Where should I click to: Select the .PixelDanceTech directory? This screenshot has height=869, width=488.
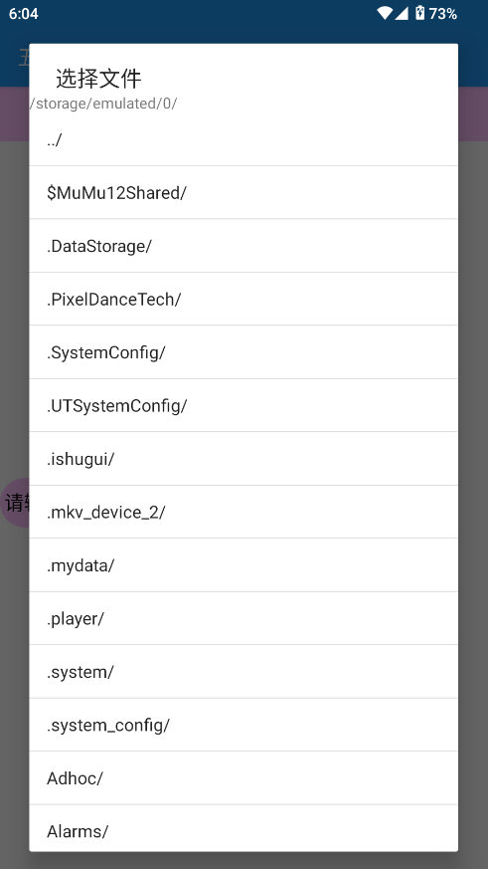(244, 300)
